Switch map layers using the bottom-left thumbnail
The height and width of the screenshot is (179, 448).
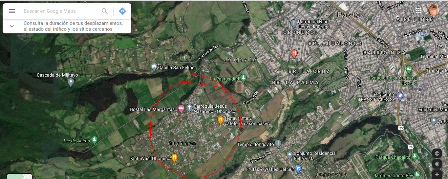click(20, 176)
